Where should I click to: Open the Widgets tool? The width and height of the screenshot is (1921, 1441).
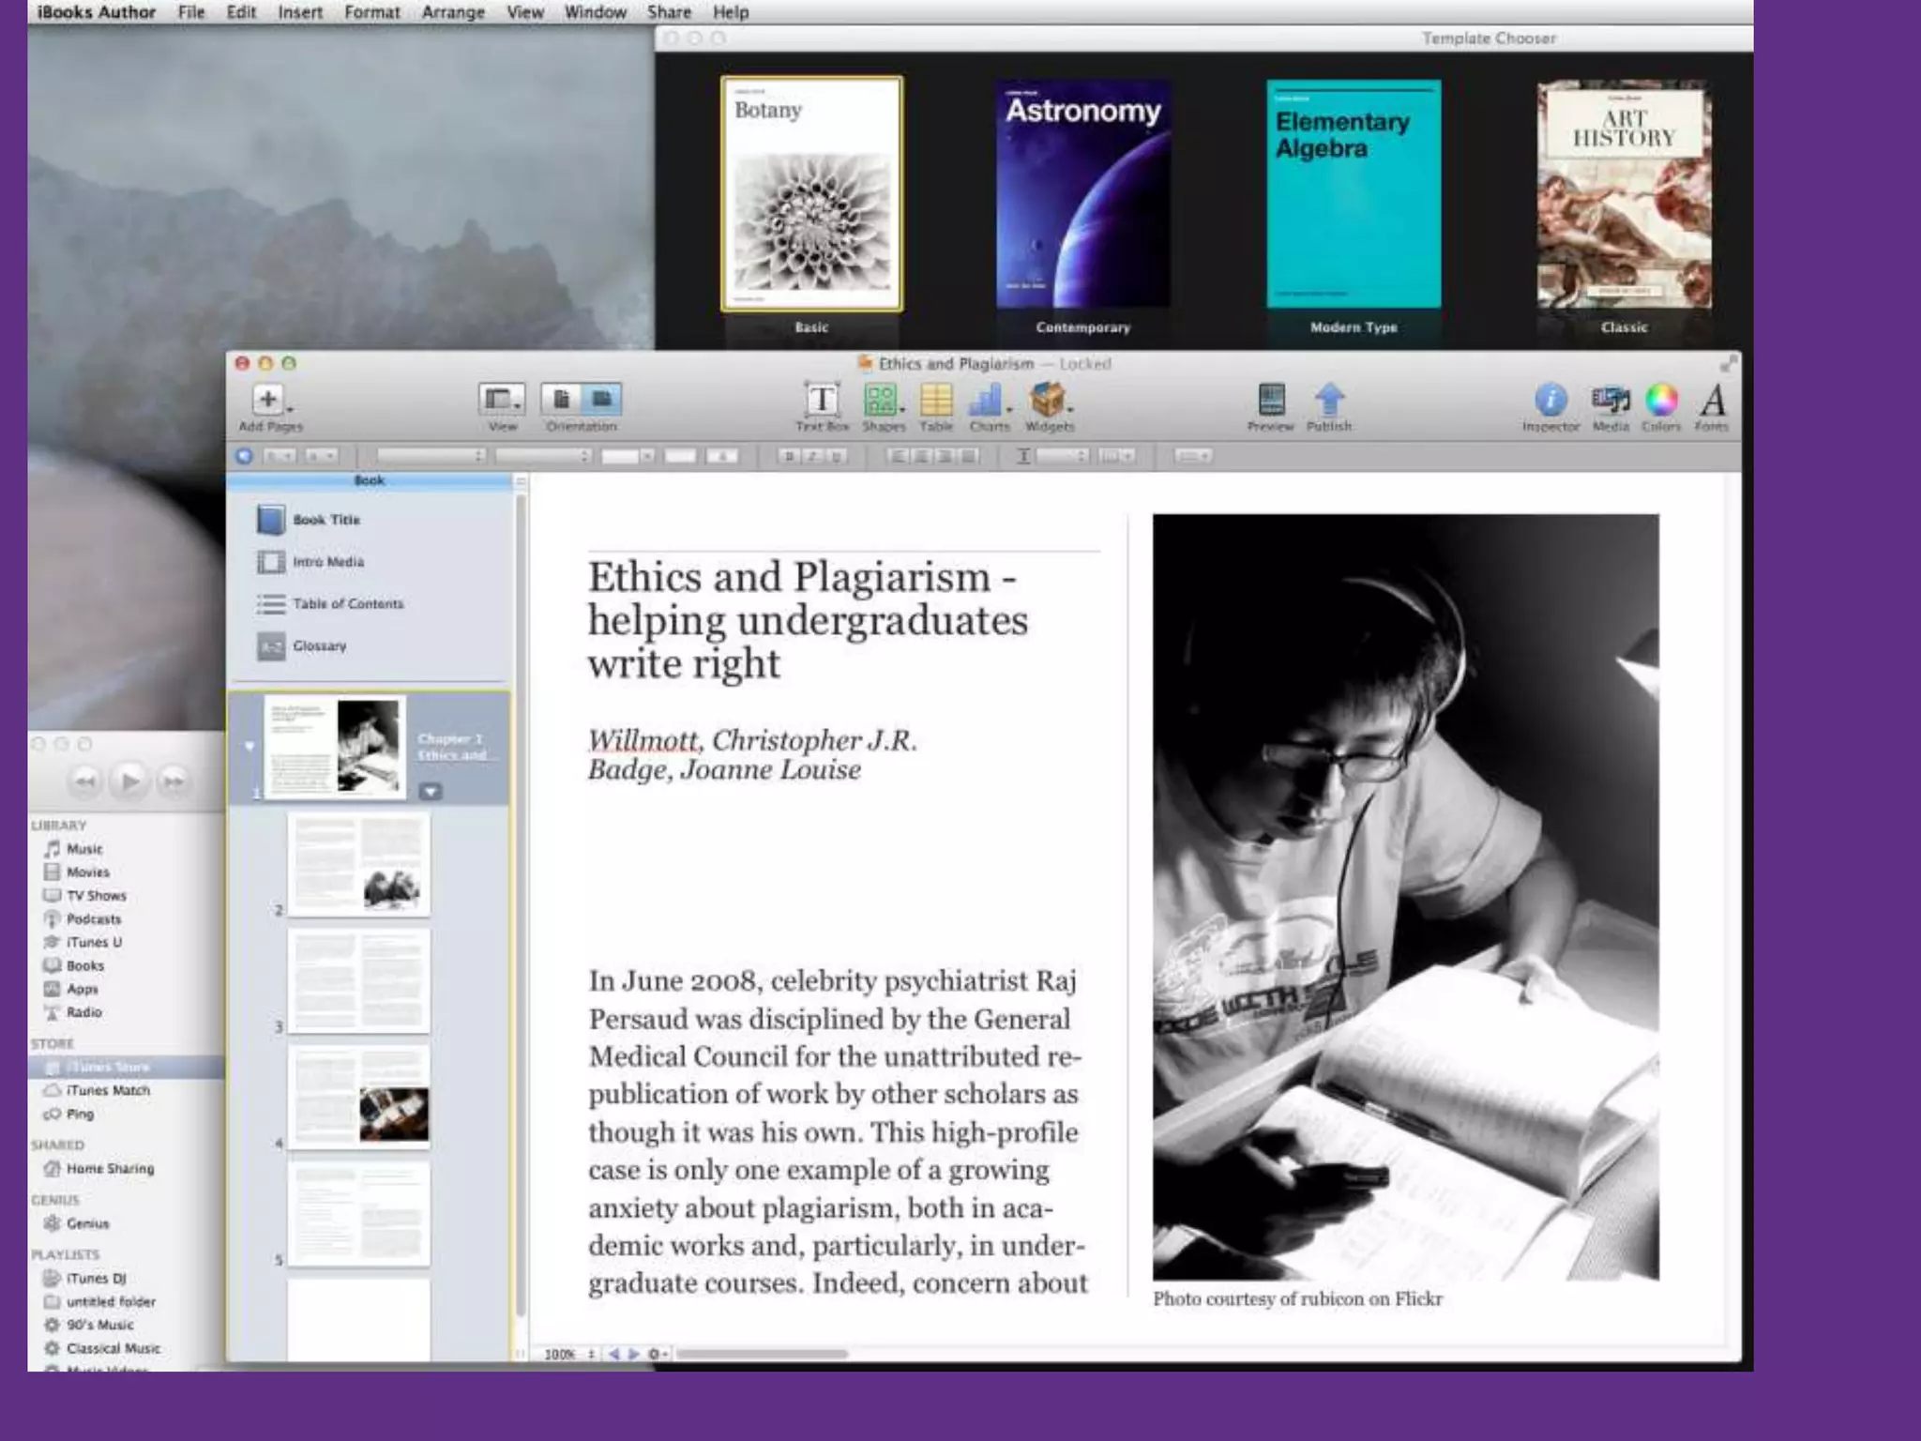(x=1048, y=401)
